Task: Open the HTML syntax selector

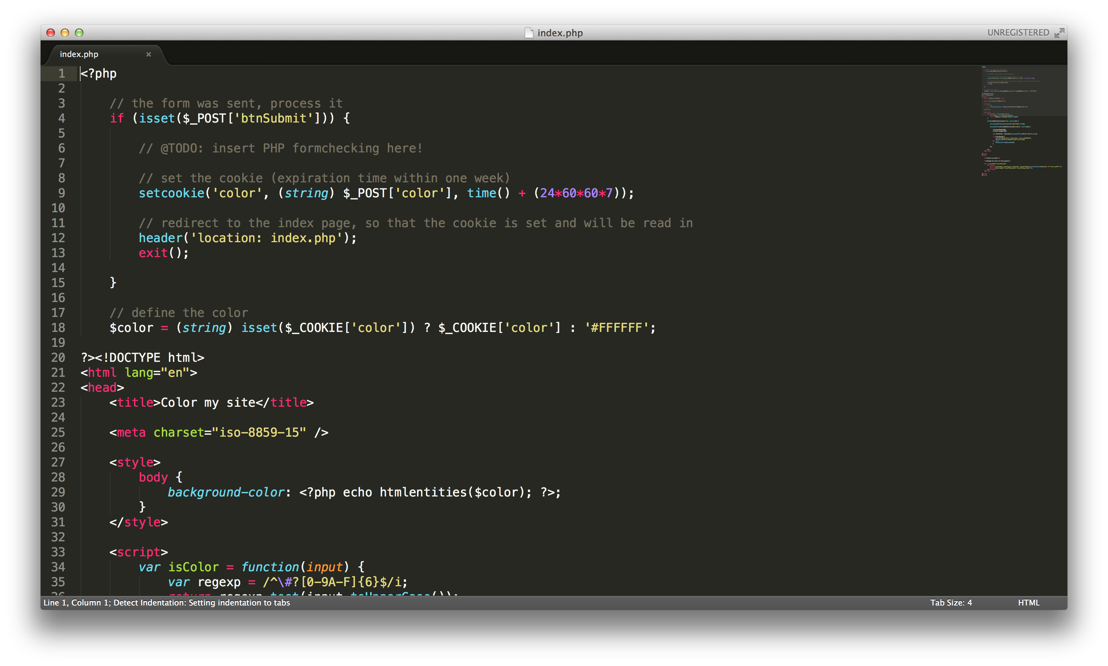Action: coord(1028,602)
